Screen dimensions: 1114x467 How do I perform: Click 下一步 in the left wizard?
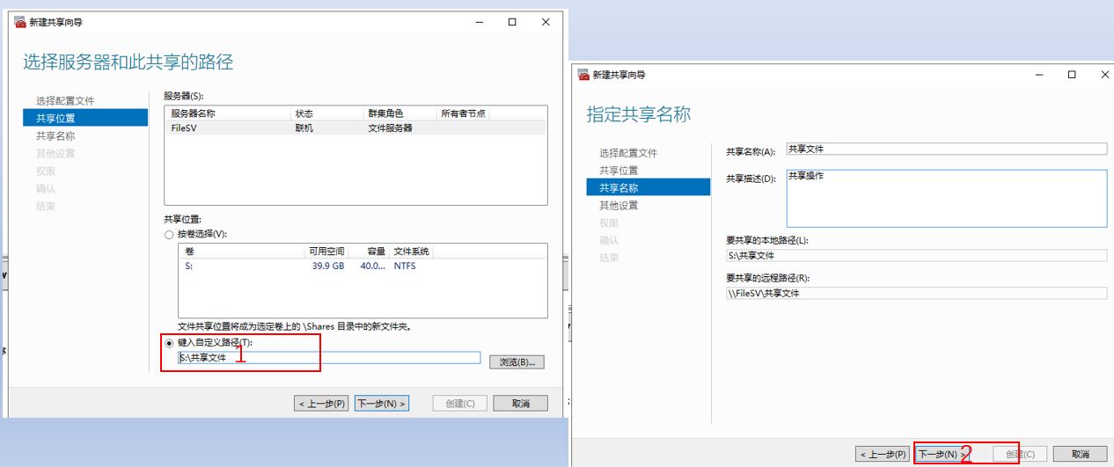382,404
